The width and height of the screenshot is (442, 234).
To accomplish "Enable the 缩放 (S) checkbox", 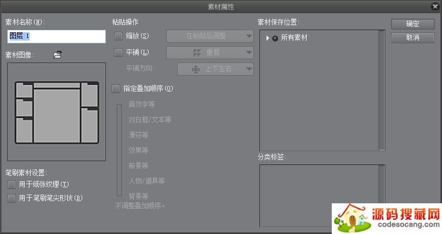I will (118, 36).
